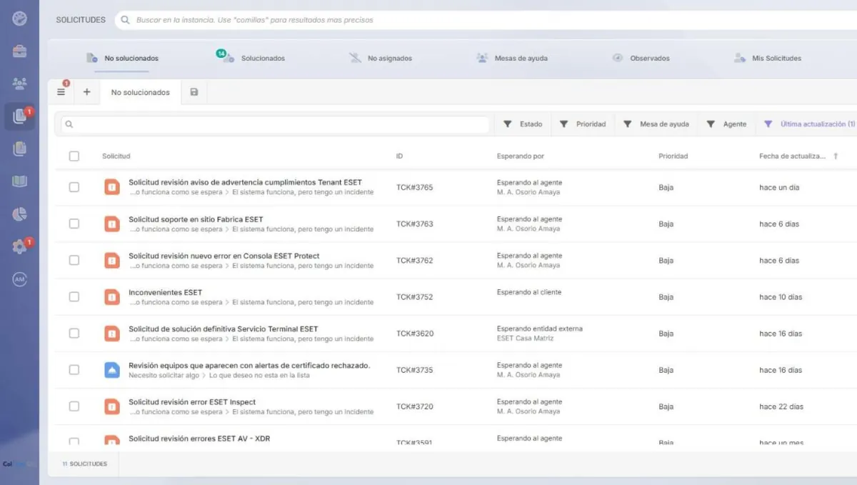Image resolution: width=857 pixels, height=485 pixels.
Task: Switch to the Solucionados tab
Action: pos(251,59)
